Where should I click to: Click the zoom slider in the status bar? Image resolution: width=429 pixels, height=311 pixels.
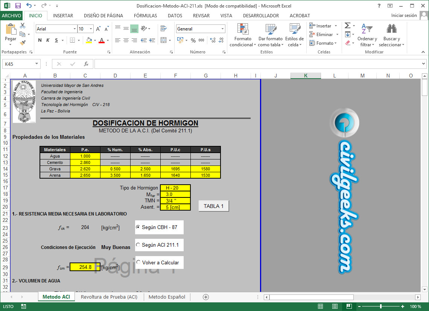click(381, 306)
